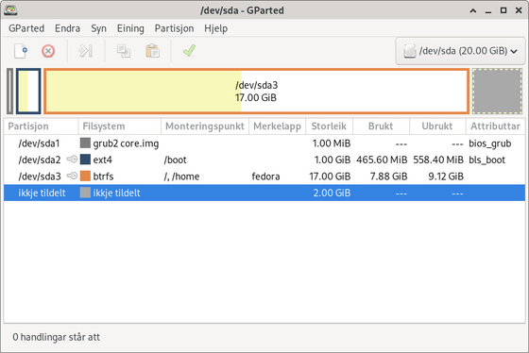Click the Monteringspunkt column header
Viewport: 529px width, 353px height.
click(x=205, y=126)
